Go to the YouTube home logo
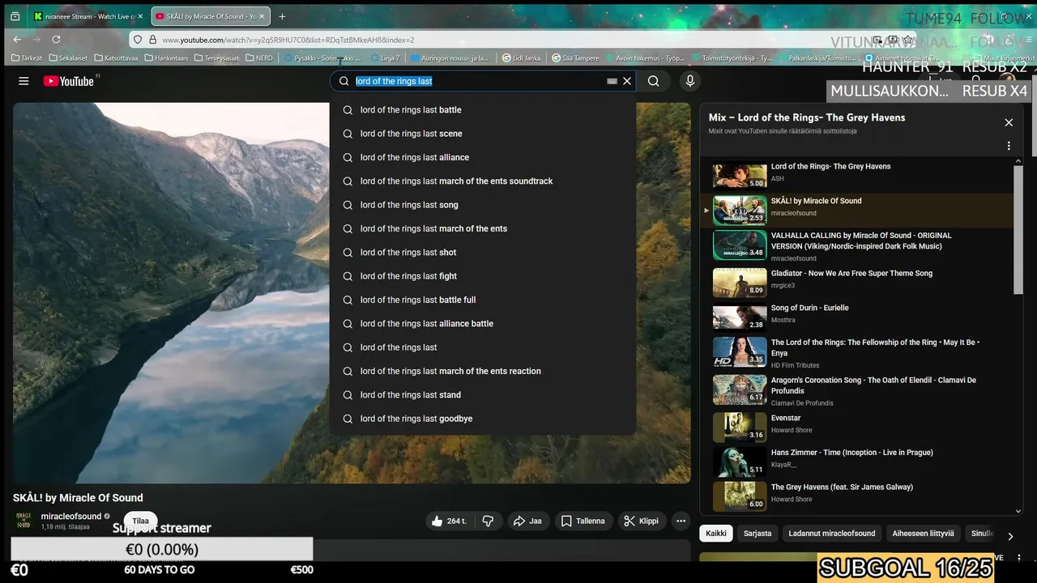 (x=69, y=81)
